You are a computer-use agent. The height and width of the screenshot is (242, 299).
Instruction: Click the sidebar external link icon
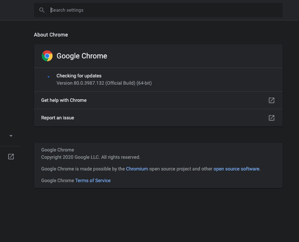tap(11, 157)
